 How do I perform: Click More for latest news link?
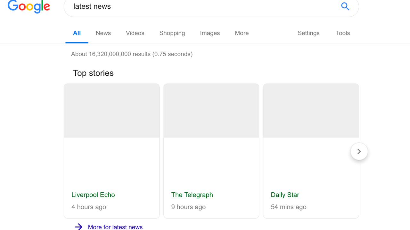pos(115,227)
